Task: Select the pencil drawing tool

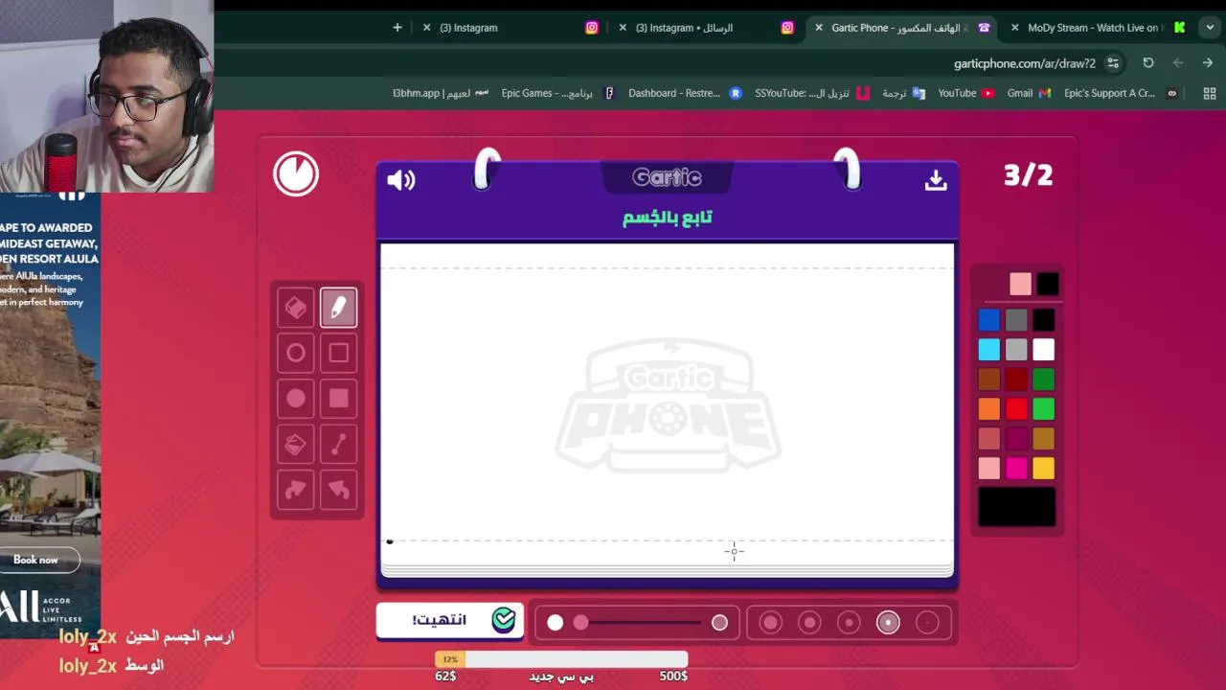Action: (339, 308)
